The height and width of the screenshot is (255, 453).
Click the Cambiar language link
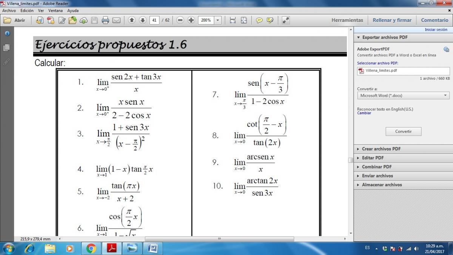(364, 113)
